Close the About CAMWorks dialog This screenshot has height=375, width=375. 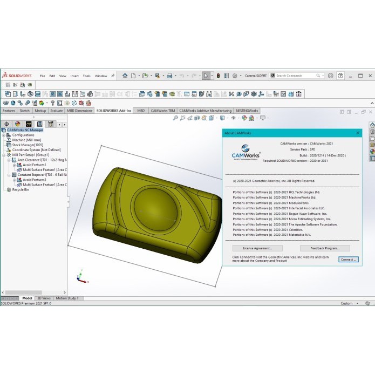(358, 133)
